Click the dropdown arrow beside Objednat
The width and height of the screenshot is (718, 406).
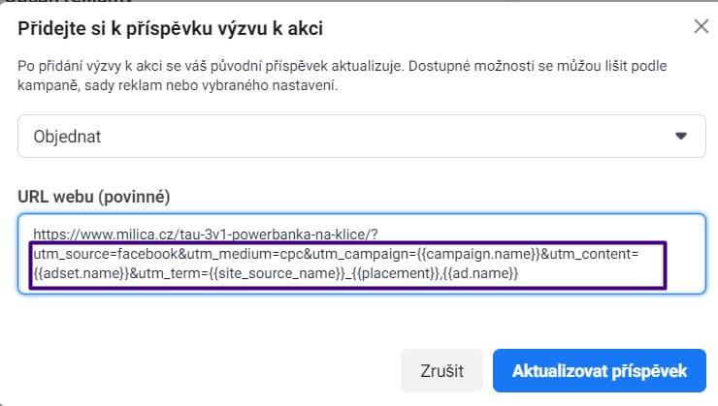[680, 137]
